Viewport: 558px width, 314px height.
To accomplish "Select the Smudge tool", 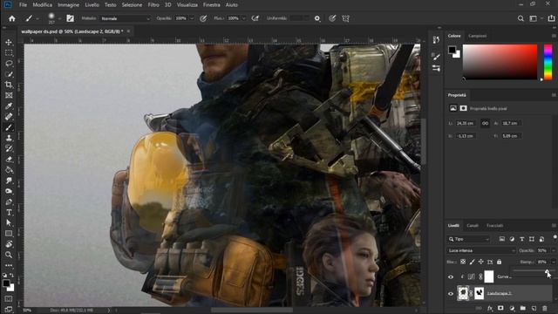I will click(x=9, y=181).
